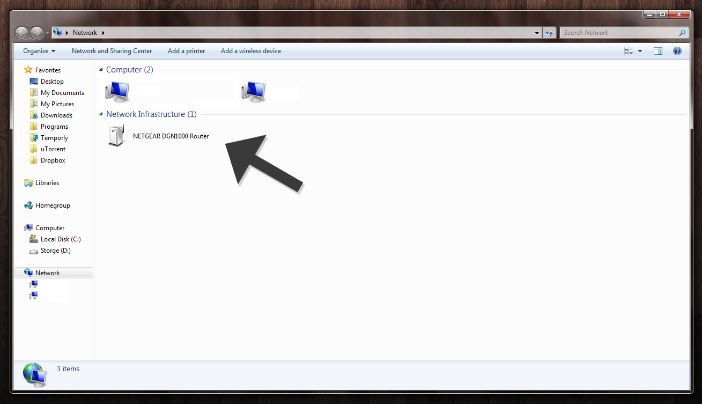Open the NETGEAR DGN1000 Router icon
This screenshot has width=702, height=404.
116,136
